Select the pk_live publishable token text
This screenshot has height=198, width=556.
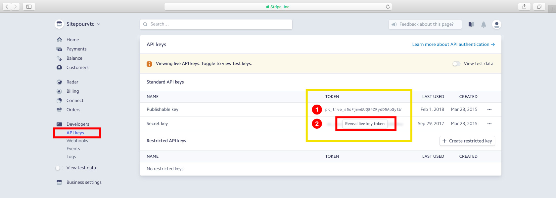click(x=363, y=110)
